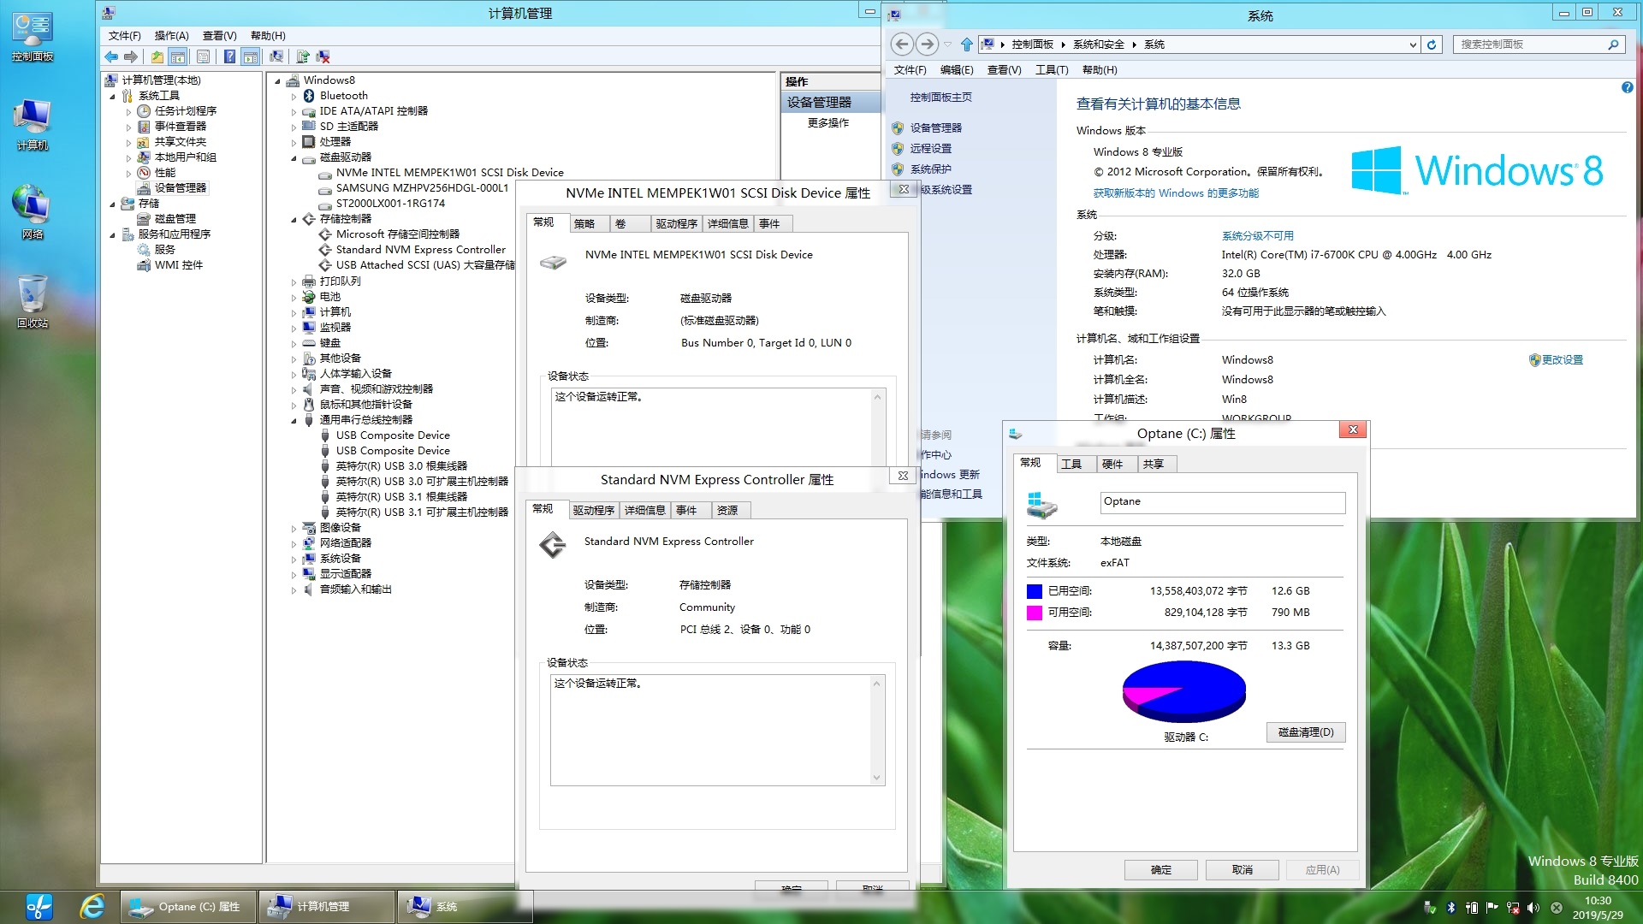Toggle the show/hide console tree icon
1643x924 pixels.
tap(178, 56)
